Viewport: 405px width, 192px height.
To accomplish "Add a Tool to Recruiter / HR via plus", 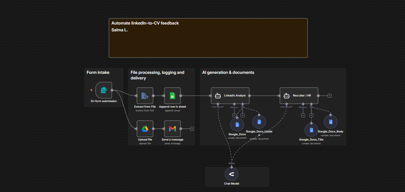I will point(311,115).
